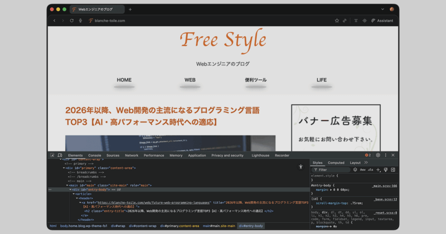Switch to the Memory panel

pos(176,155)
